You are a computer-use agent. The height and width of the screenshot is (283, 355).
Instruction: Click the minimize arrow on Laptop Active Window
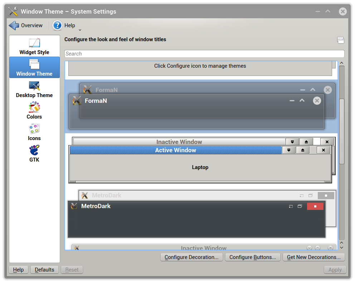(x=289, y=150)
